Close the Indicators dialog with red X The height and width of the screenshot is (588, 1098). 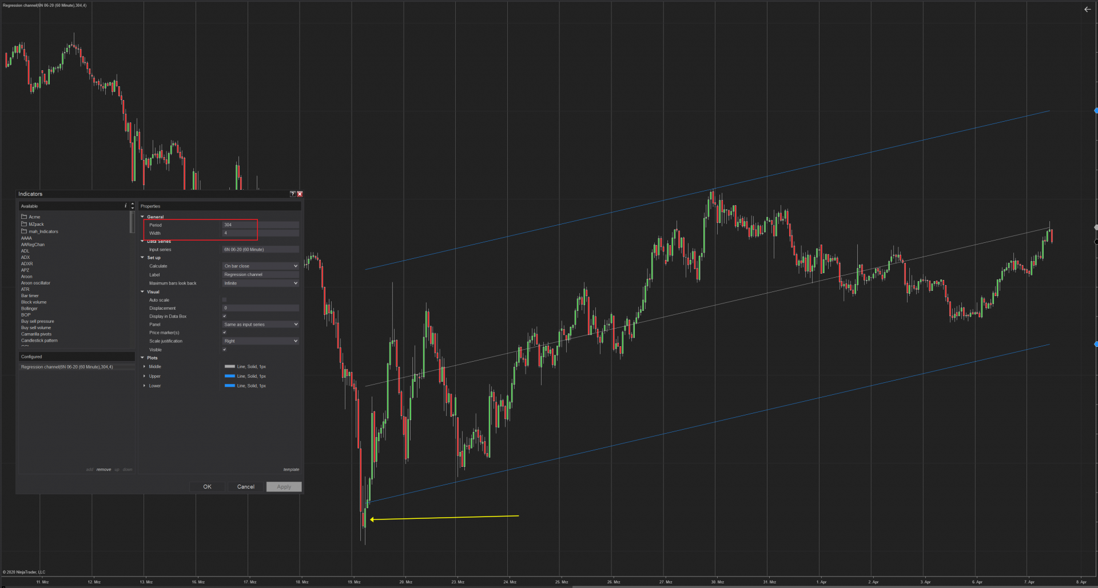[300, 194]
